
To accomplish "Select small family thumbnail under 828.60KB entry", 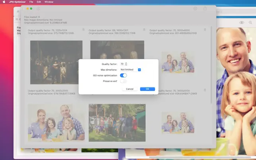I will click(x=178, y=123).
